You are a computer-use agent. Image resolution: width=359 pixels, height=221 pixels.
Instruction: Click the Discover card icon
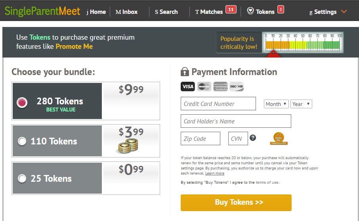point(237,86)
